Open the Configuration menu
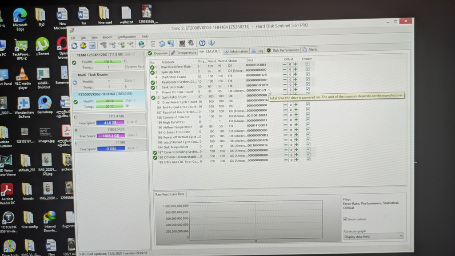 point(127,37)
